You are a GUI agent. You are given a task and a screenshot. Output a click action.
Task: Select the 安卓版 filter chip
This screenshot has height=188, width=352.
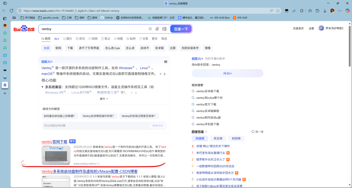pyautogui.click(x=159, y=48)
